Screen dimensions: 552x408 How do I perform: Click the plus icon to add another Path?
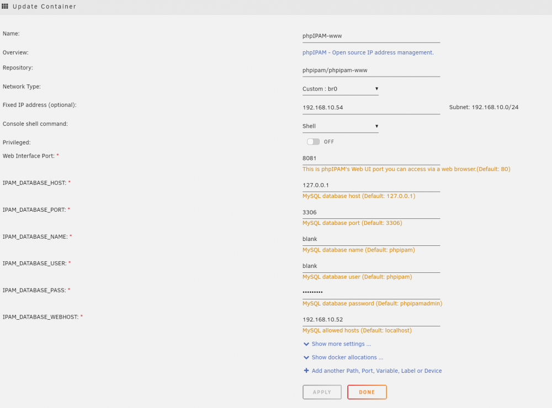pos(306,371)
